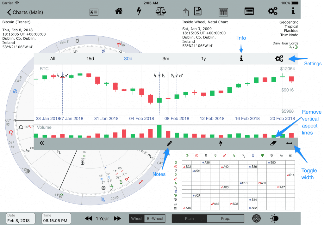Step forward one year with forward arrows
The image size is (324, 225).
(x=117, y=218)
